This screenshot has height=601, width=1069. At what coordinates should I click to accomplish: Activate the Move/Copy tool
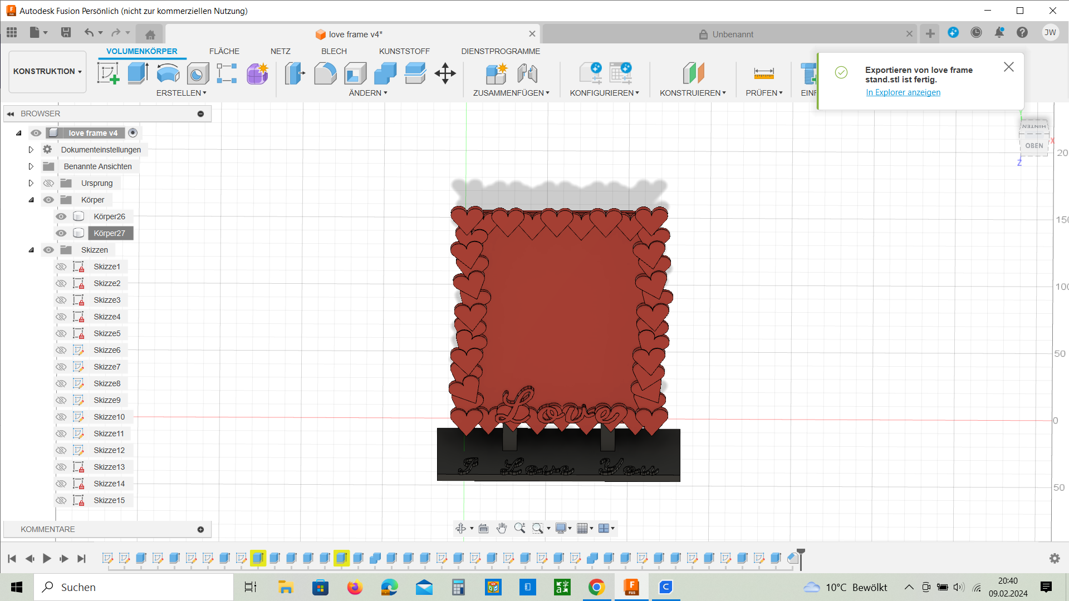point(445,73)
